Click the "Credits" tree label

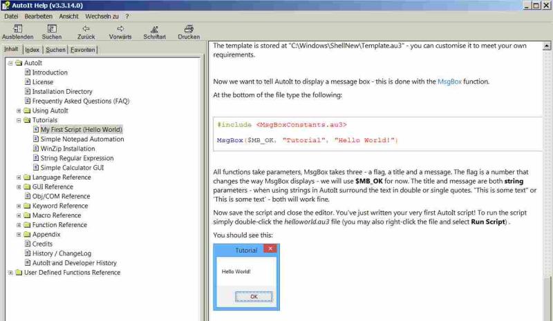pyautogui.click(x=42, y=244)
